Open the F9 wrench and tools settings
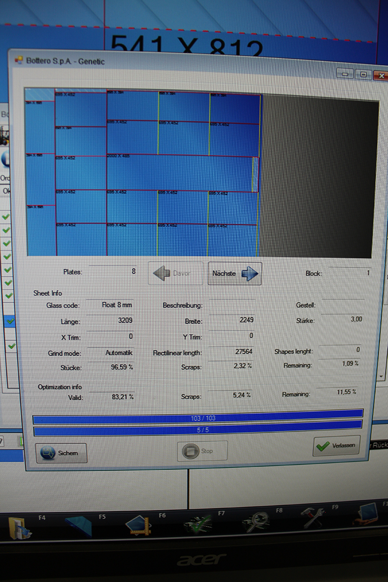The height and width of the screenshot is (582, 388). point(313,520)
